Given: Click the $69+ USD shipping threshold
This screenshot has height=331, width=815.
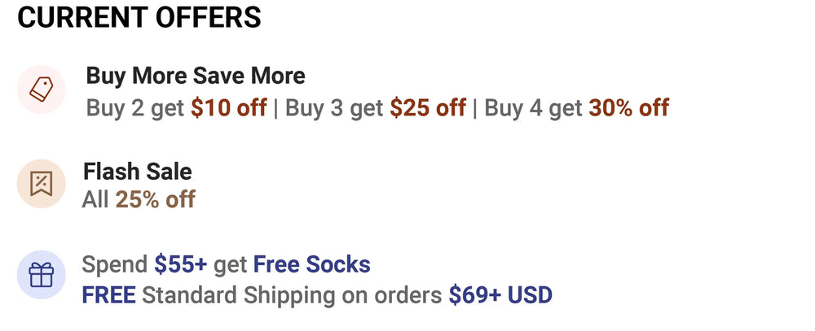Looking at the screenshot, I should point(500,294).
